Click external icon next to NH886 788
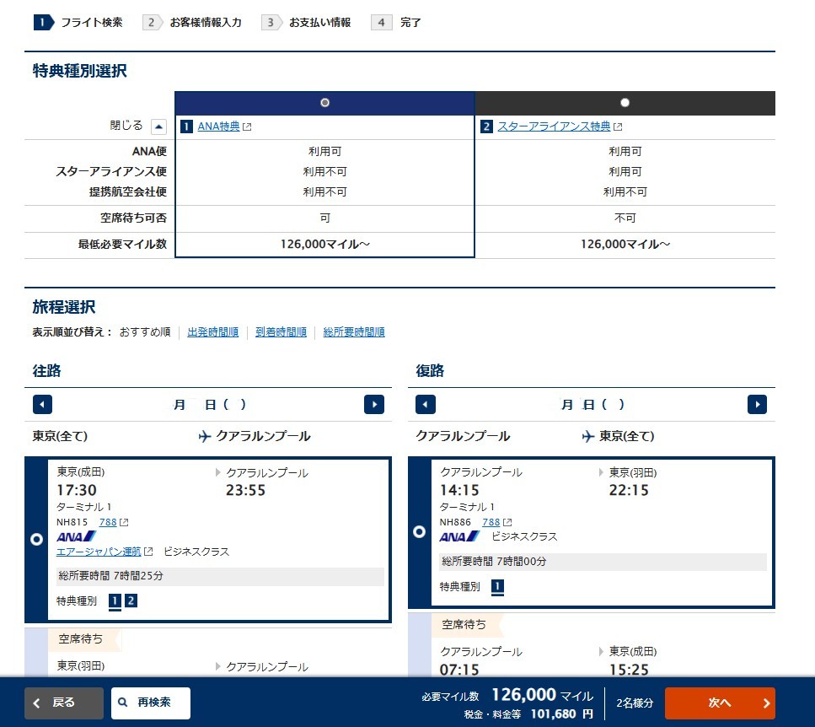This screenshot has width=815, height=727. [x=507, y=522]
